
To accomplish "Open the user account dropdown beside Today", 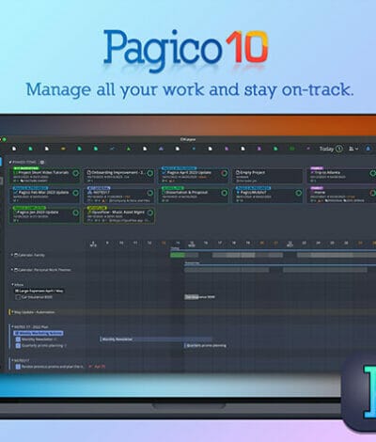I will click(353, 149).
